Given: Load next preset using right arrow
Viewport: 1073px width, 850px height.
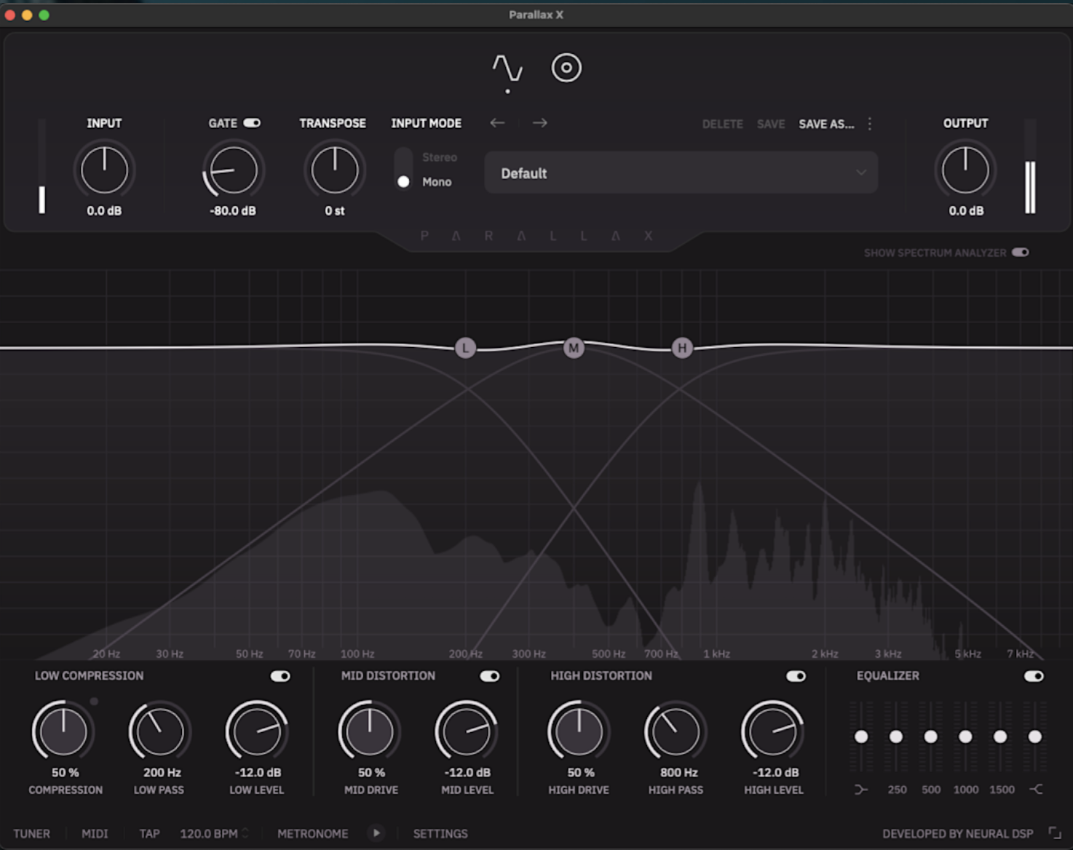Looking at the screenshot, I should (539, 124).
